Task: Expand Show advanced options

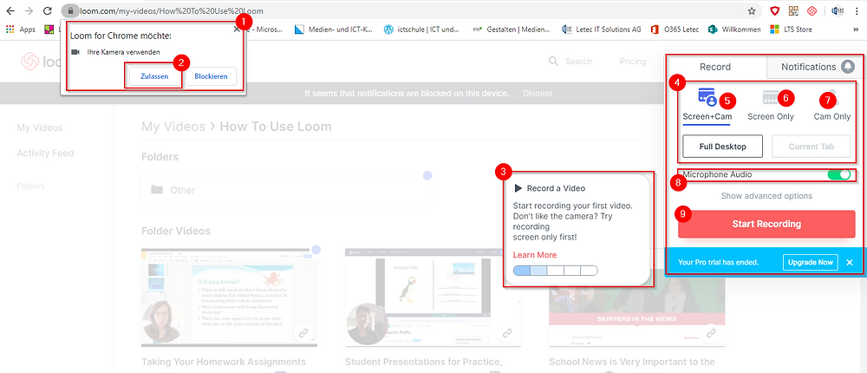Action: click(766, 196)
